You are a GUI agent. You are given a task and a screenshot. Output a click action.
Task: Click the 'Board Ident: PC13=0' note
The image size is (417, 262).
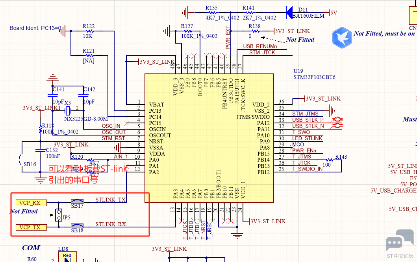tap(35, 28)
